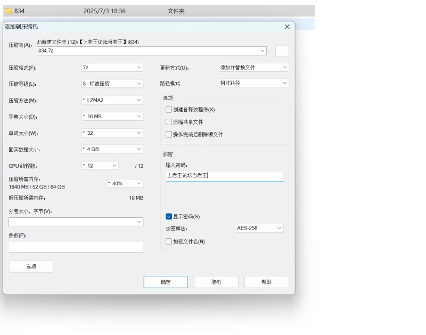Image resolution: width=426 pixels, height=335 pixels.
Task: Enable 操作完成后删除源文件 checkbox
Action: pyautogui.click(x=169, y=135)
